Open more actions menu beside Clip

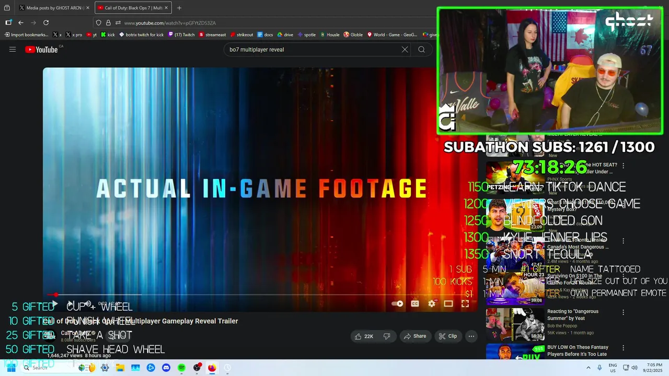point(471,336)
